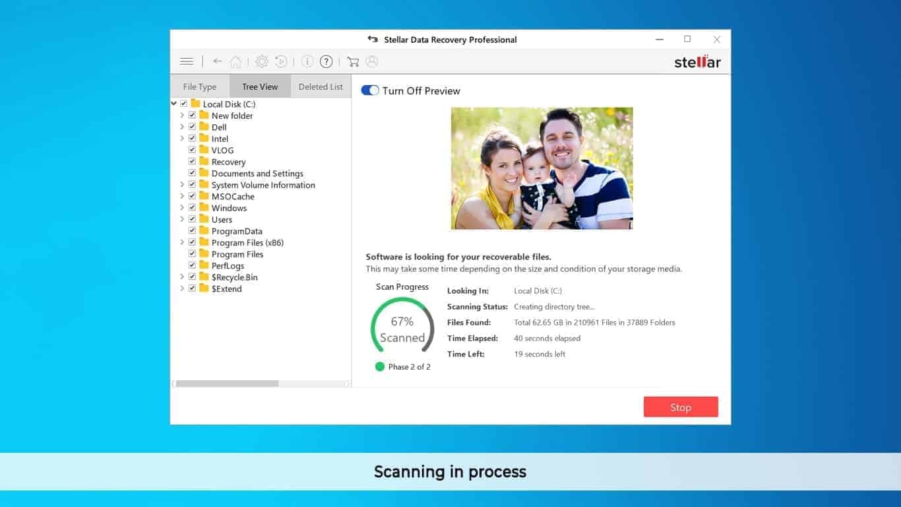Open the Settings gear
Image resolution: width=901 pixels, height=507 pixels.
pos(261,61)
